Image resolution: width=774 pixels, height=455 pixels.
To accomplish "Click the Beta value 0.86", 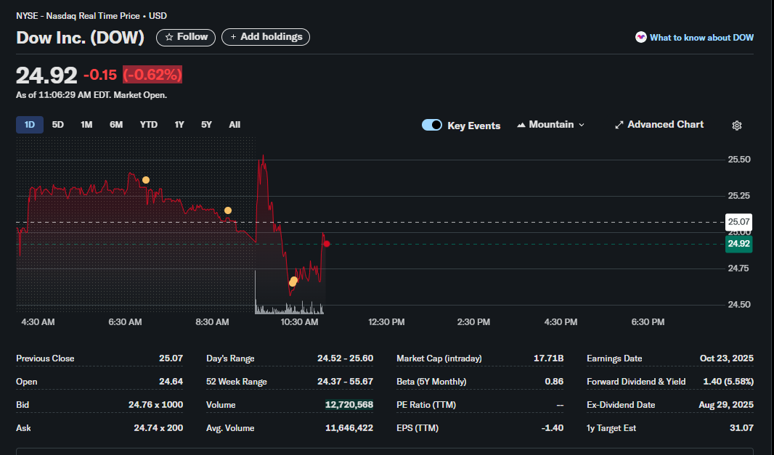I will coord(554,382).
